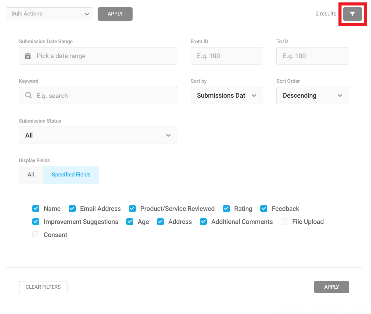
Task: Click the Keyword search input field
Action: click(103, 96)
